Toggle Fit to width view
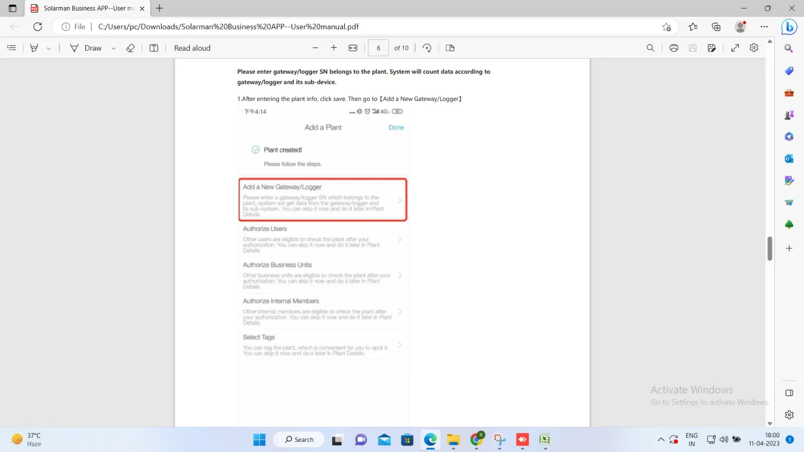The width and height of the screenshot is (804, 452). click(353, 48)
